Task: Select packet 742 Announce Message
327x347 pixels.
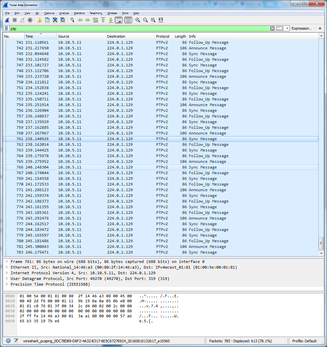Action: tap(161, 48)
